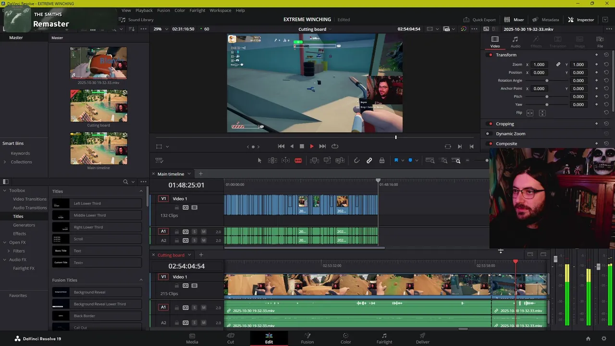The height and width of the screenshot is (346, 615).
Task: Open the Mixer panel
Action: pos(514,20)
